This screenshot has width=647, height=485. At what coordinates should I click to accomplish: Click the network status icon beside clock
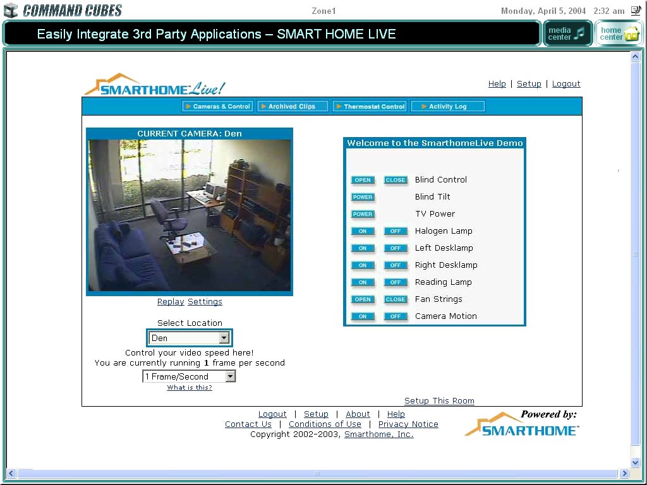(635, 11)
